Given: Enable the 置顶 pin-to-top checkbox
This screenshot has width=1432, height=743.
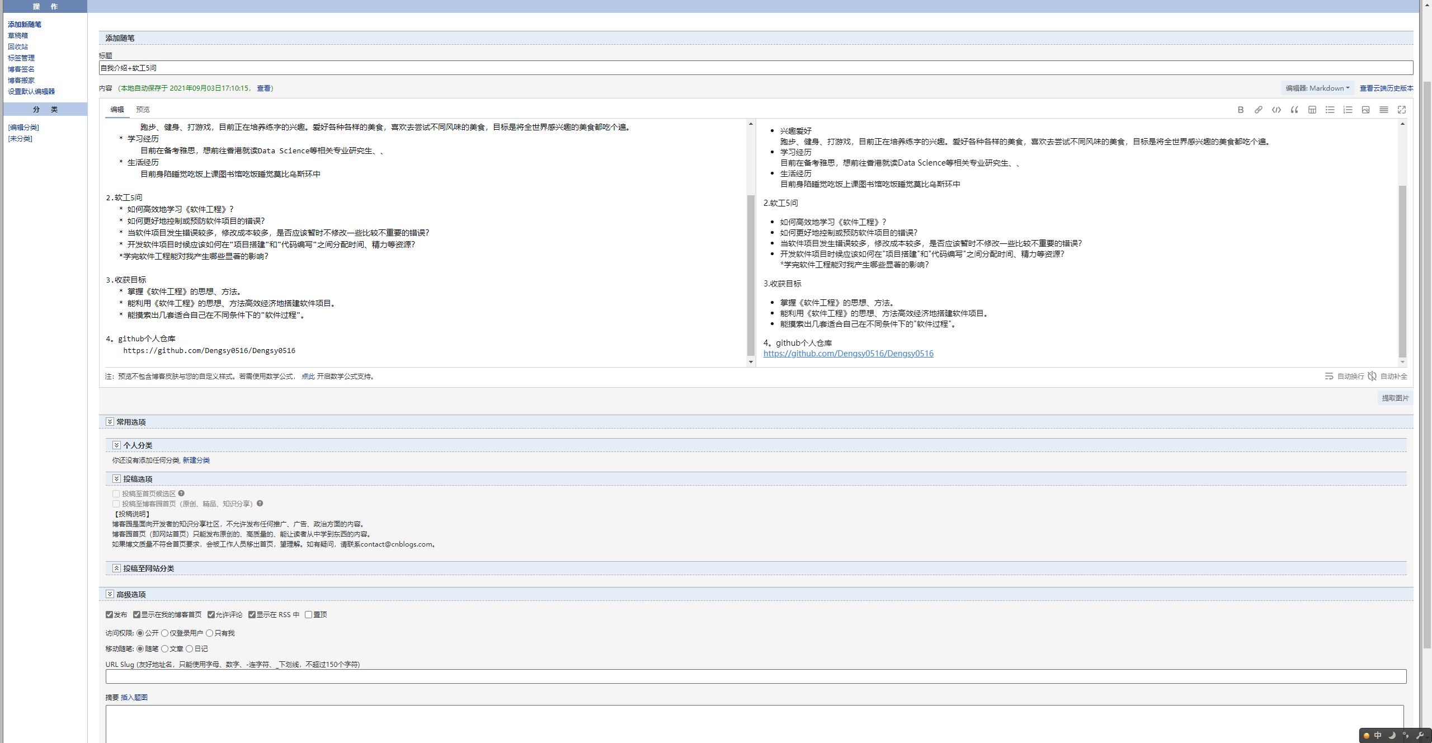Looking at the screenshot, I should coord(308,614).
